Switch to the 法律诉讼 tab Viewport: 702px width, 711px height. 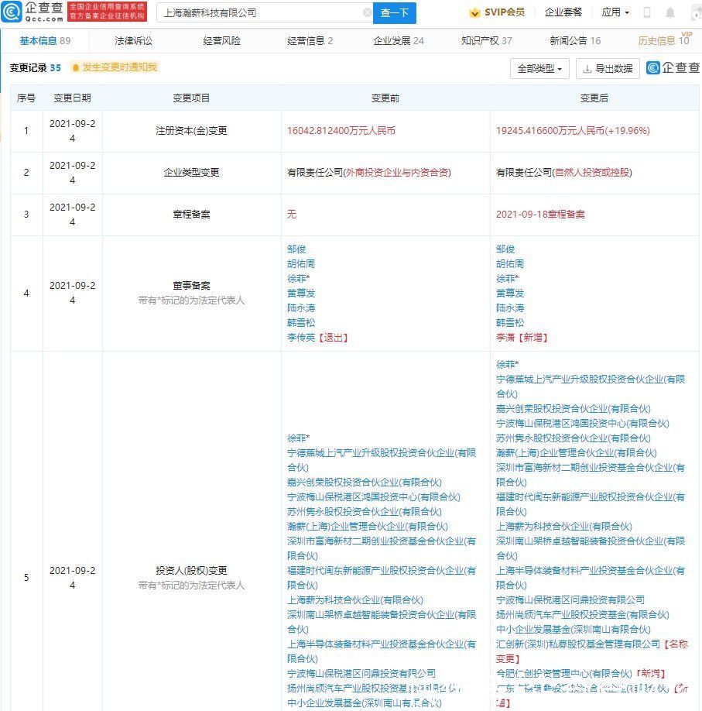pyautogui.click(x=134, y=41)
